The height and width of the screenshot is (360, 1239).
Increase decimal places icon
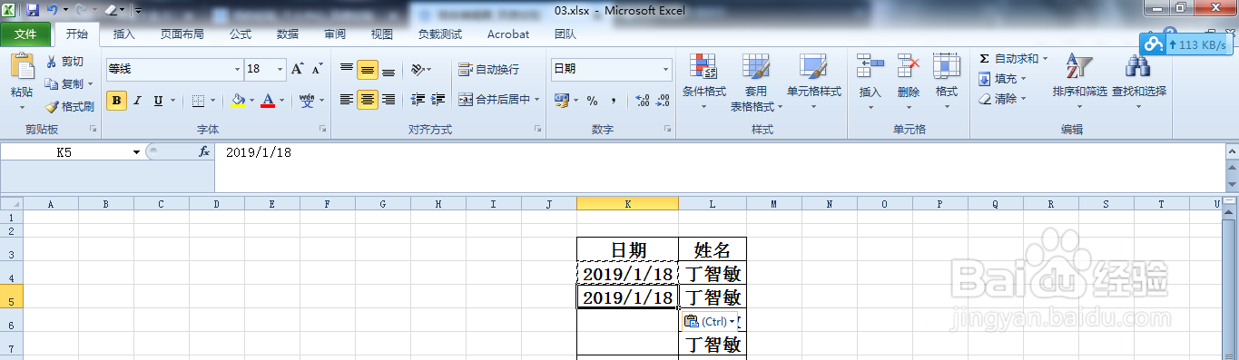point(642,100)
